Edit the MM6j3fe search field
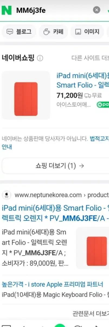Image resolution: width=109 pixels, height=327 pixels. (x=53, y=10)
